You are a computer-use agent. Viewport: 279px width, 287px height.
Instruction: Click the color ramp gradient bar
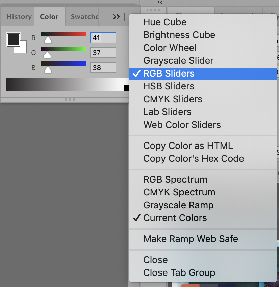pyautogui.click(x=64, y=84)
